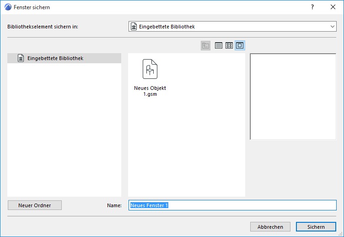The height and width of the screenshot is (237, 344).
Task: Click the library icon inside the location combo box
Action: (x=134, y=27)
